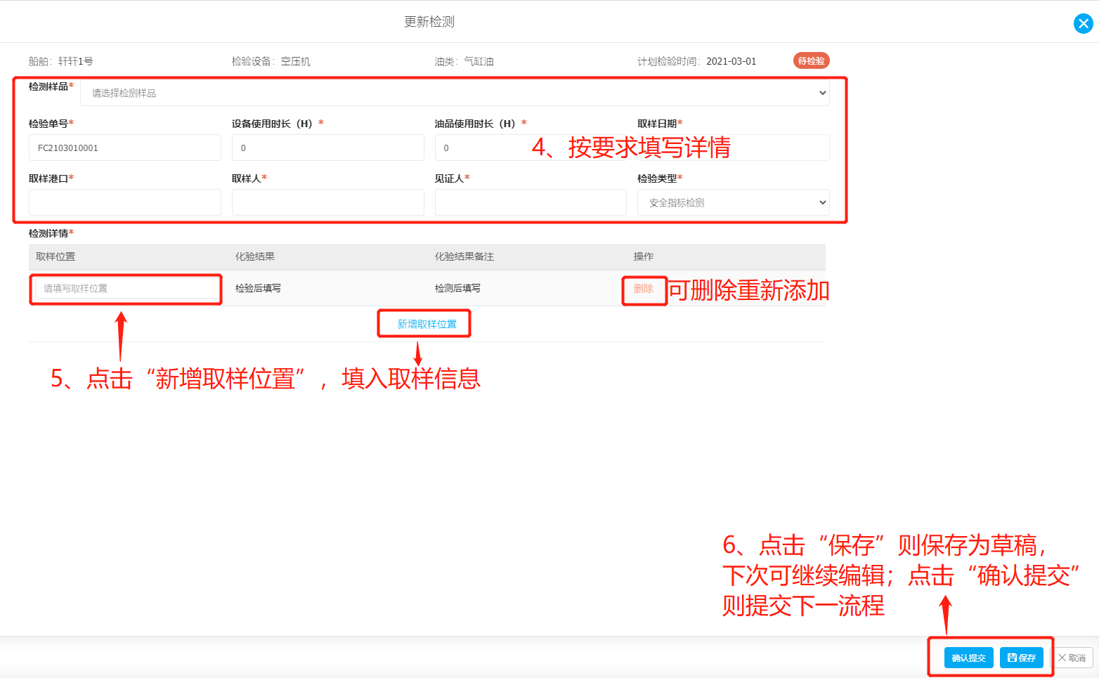Image resolution: width=1099 pixels, height=678 pixels.
Task: Cancel the dialog with 取消
Action: click(x=1072, y=658)
